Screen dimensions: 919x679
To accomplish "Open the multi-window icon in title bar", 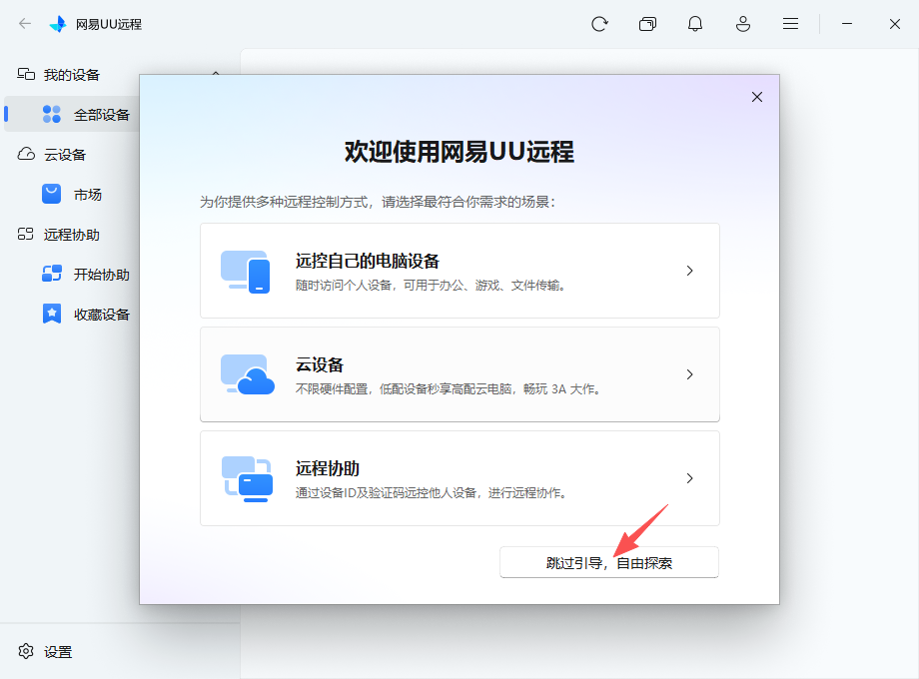I will pos(647,24).
